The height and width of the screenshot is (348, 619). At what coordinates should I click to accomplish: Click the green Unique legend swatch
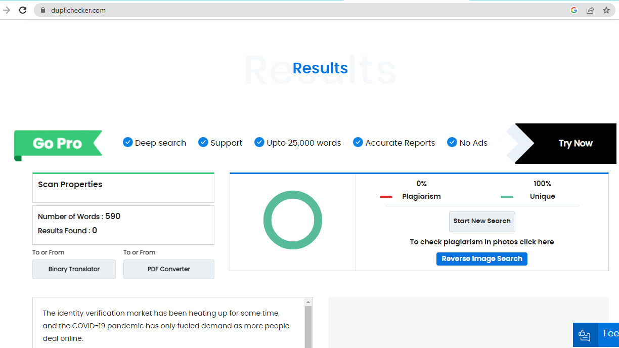click(x=507, y=197)
